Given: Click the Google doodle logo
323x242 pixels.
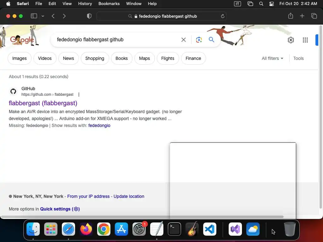Looking at the screenshot, I should 22,39.
